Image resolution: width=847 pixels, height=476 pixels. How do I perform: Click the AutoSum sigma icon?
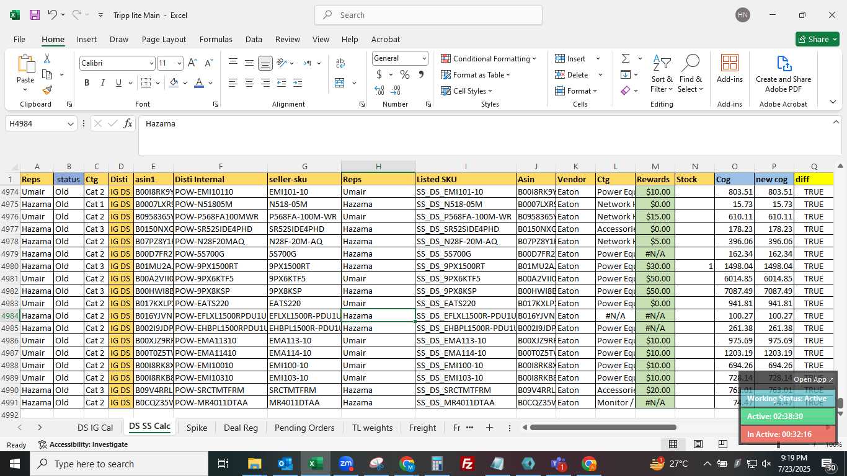pos(625,58)
